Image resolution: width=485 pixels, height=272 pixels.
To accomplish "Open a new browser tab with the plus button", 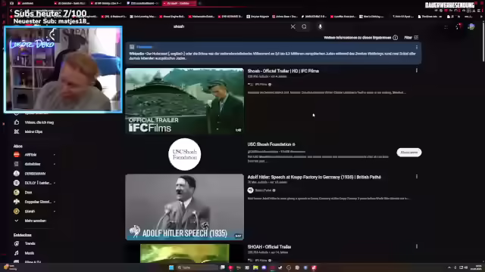I will [x=200, y=3].
